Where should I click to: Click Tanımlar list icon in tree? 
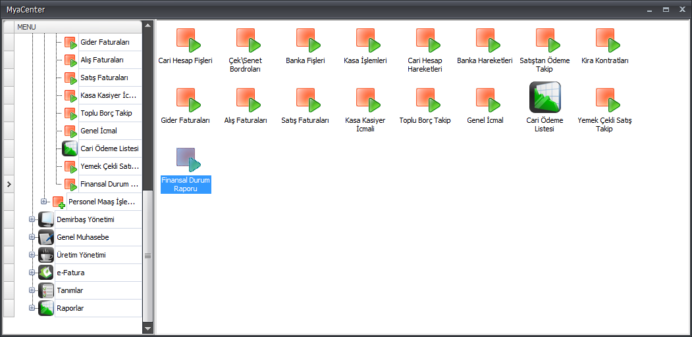click(46, 290)
